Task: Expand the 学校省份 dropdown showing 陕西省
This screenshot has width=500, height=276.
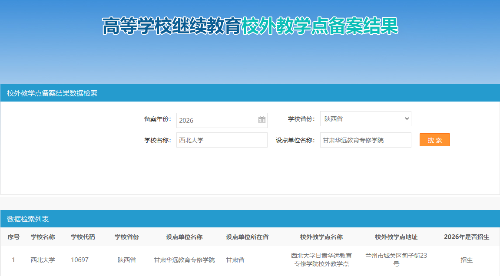Action: (365, 119)
